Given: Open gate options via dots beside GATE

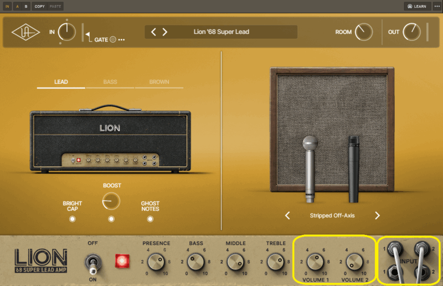Looking at the screenshot, I should pyautogui.click(x=121, y=40).
